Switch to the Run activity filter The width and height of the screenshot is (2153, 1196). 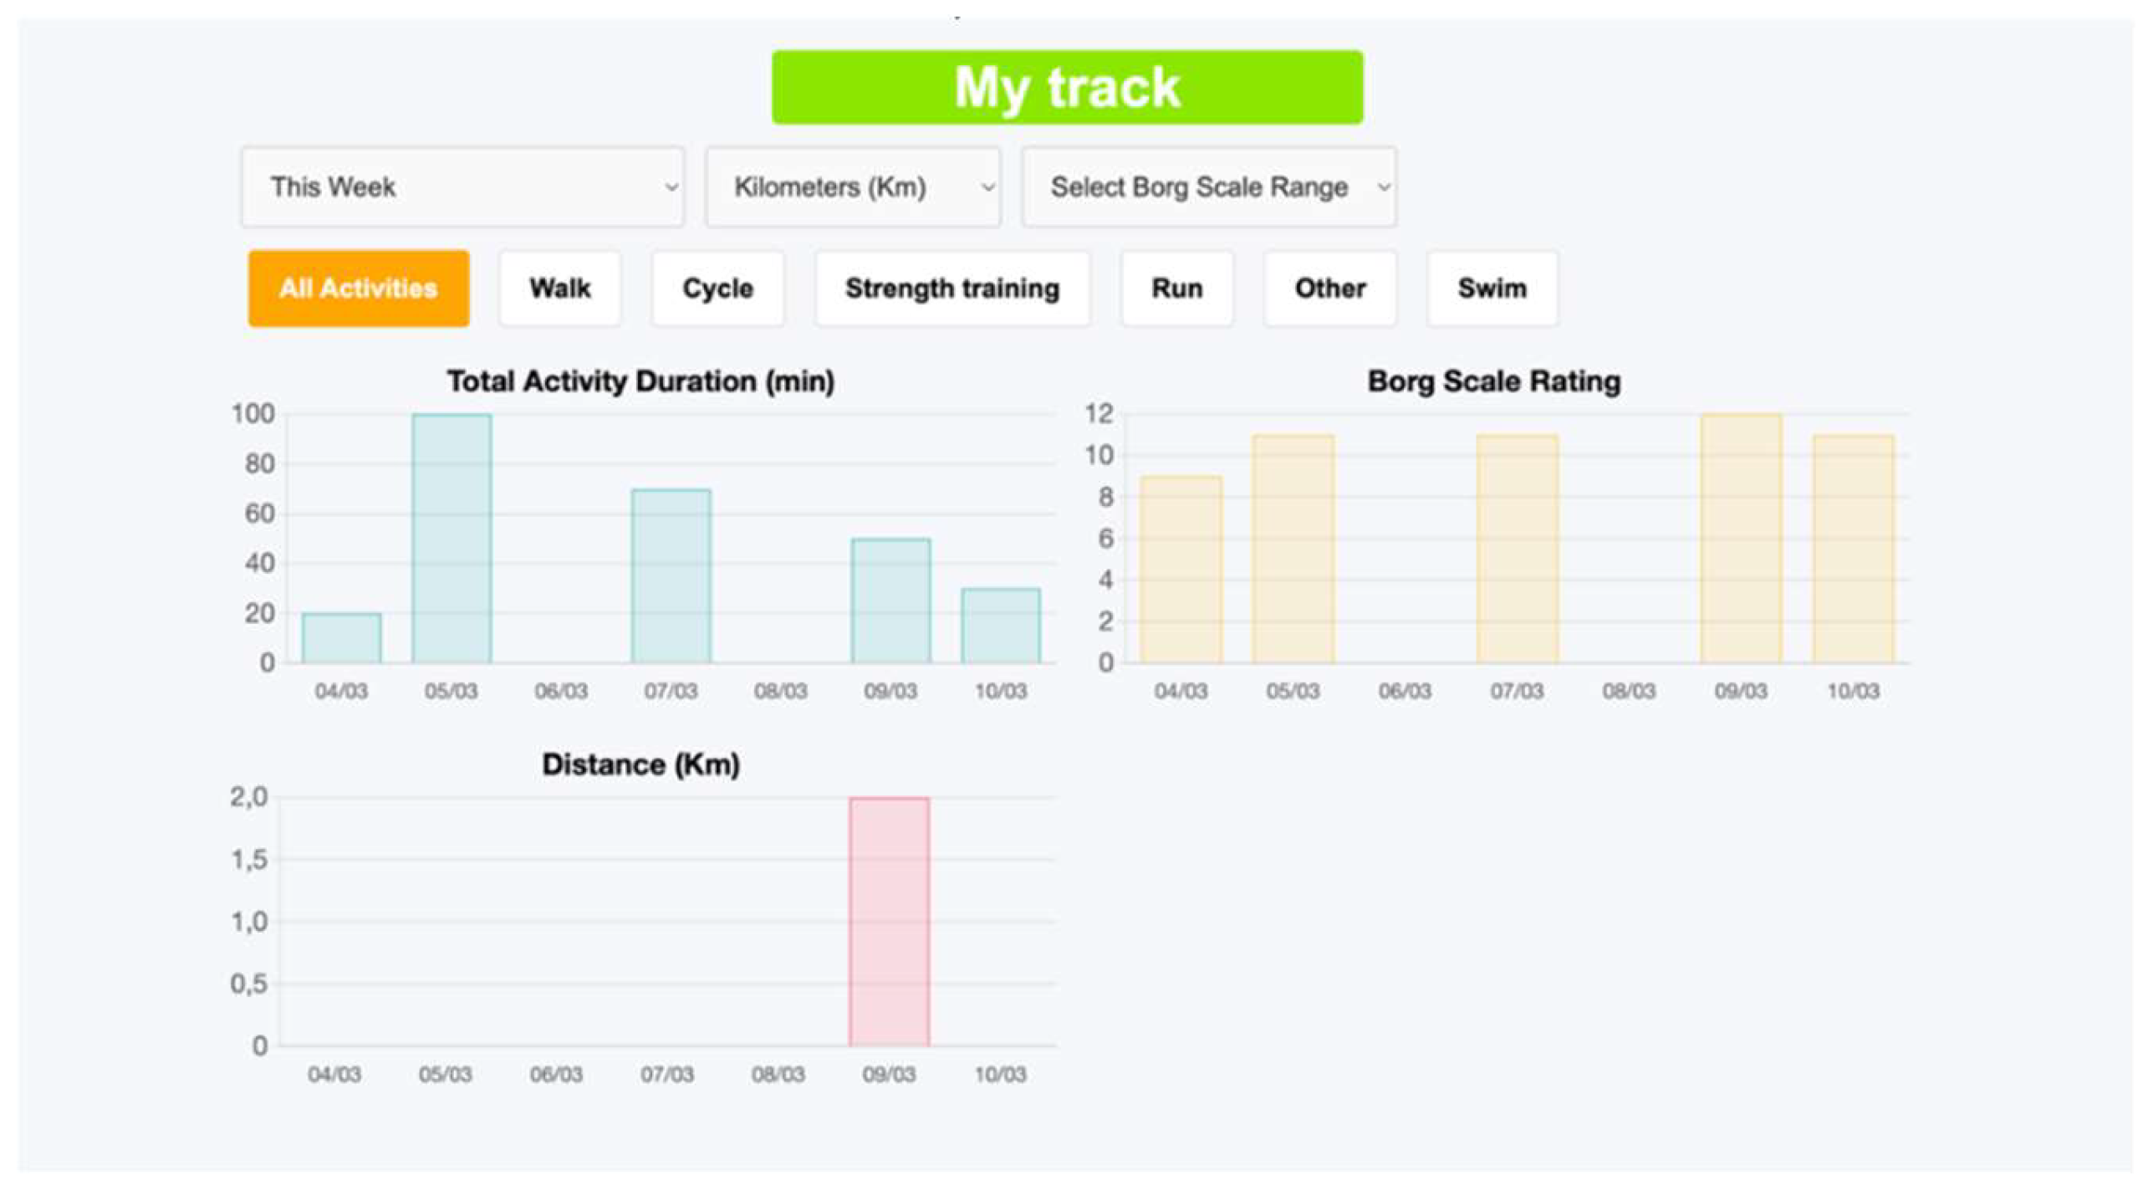coord(1176,289)
